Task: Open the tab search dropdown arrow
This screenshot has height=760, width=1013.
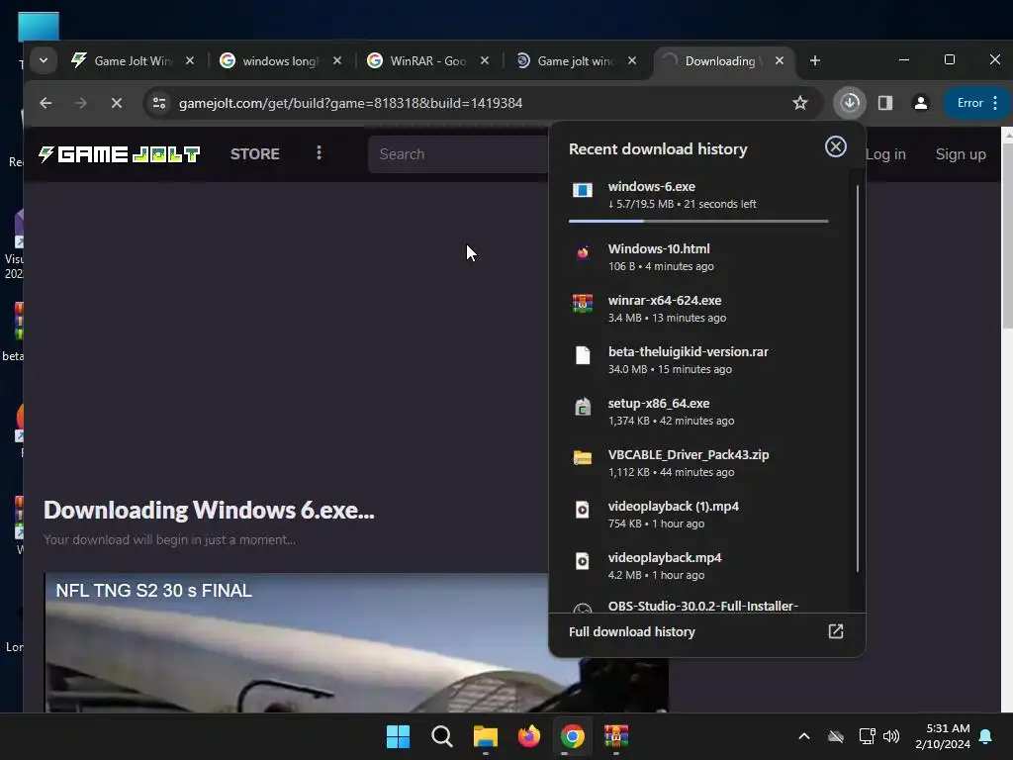Action: [44, 60]
